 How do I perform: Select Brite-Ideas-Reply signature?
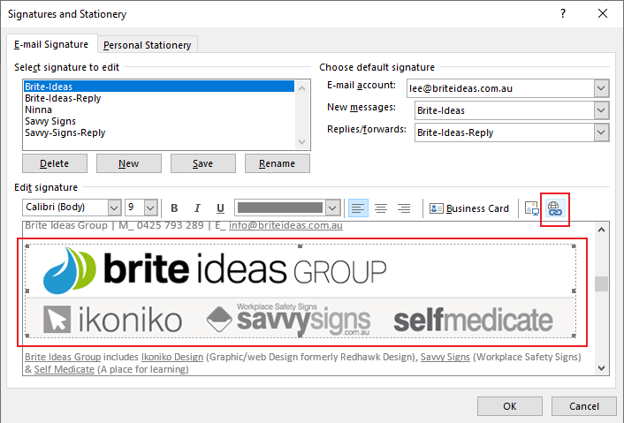click(x=159, y=98)
